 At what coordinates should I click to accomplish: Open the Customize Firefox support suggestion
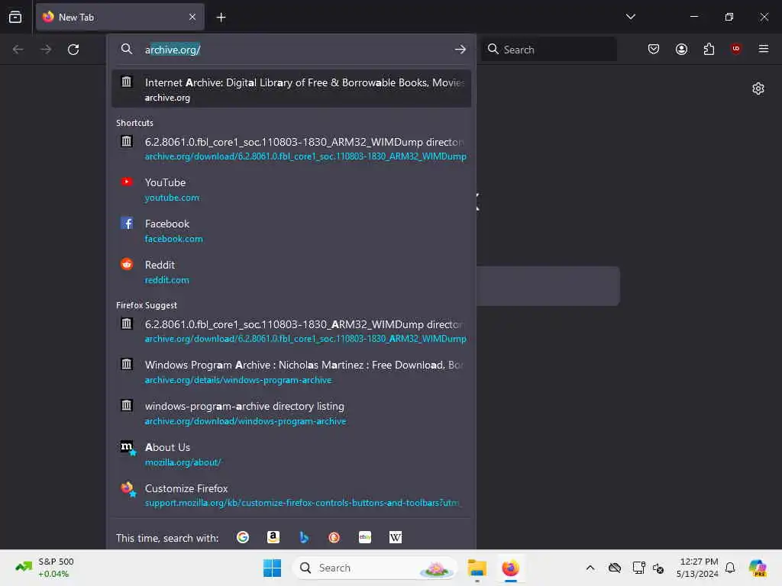(x=291, y=494)
